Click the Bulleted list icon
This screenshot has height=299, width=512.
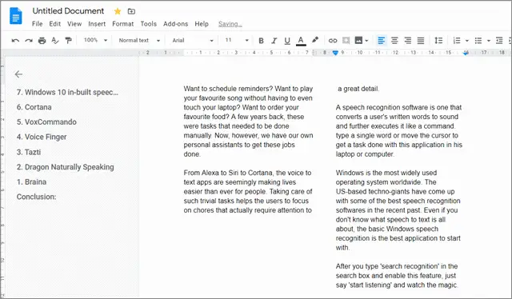point(478,41)
